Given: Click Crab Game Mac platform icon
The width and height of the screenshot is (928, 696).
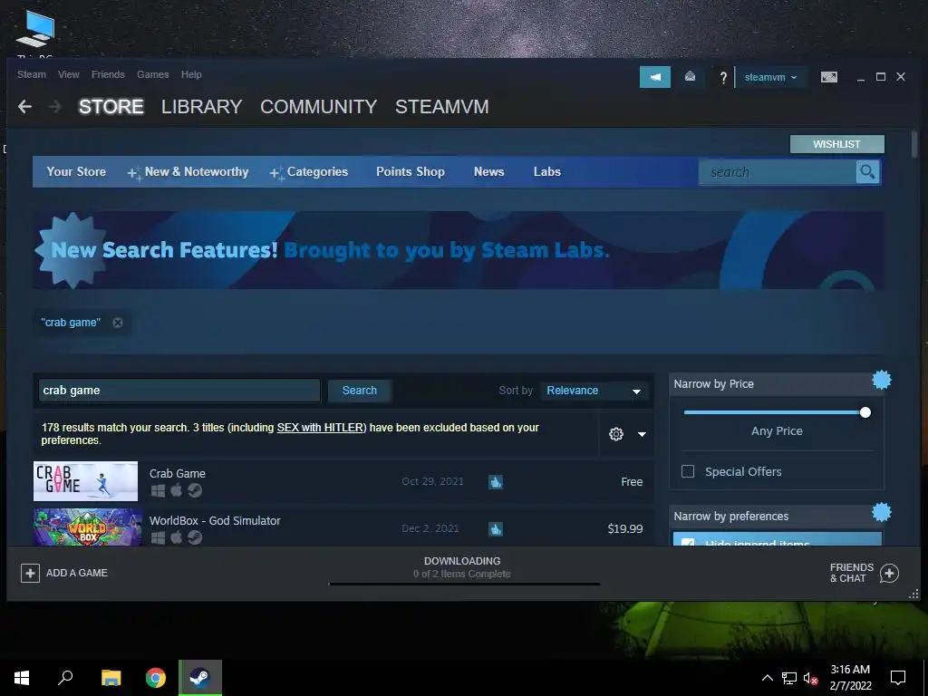Looking at the screenshot, I should click(x=177, y=490).
